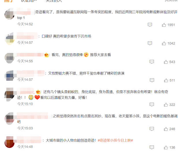183x151 pixels.
Task: Reply to the comment posted at 15:03
Action: (152, 129)
